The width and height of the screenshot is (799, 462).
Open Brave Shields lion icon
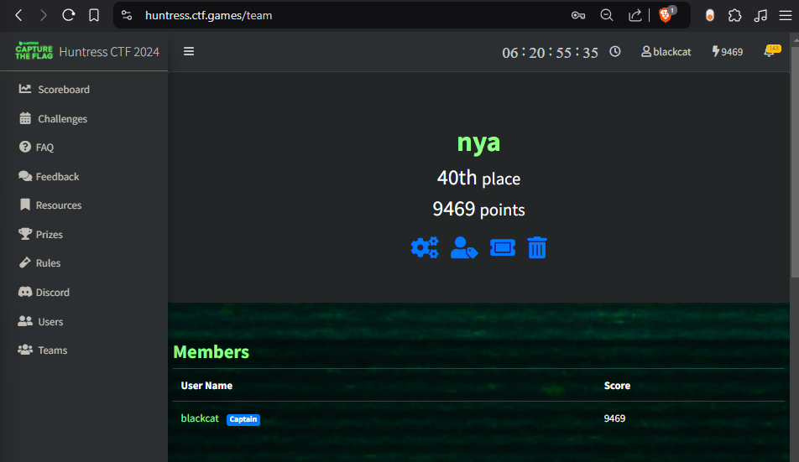(666, 15)
